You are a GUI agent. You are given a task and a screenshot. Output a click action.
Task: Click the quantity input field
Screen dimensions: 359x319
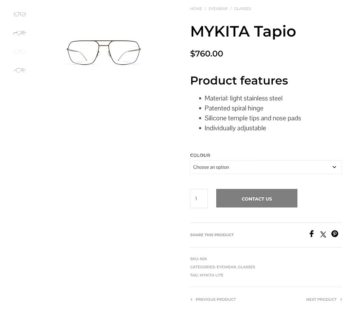click(x=199, y=199)
